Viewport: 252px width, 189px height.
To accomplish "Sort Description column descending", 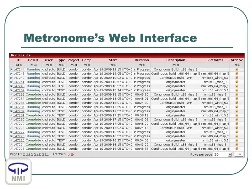I will 174,65.
